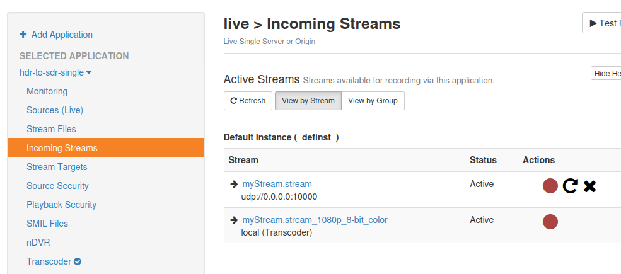Open the Monitoring page in the sidebar
This screenshot has width=621, height=274.
pos(47,91)
